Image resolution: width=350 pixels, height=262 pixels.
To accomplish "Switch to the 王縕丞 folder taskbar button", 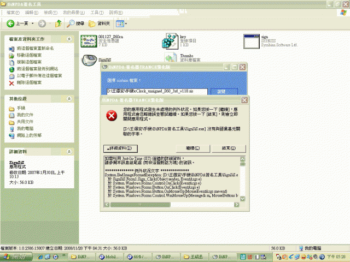I will [x=195, y=257].
